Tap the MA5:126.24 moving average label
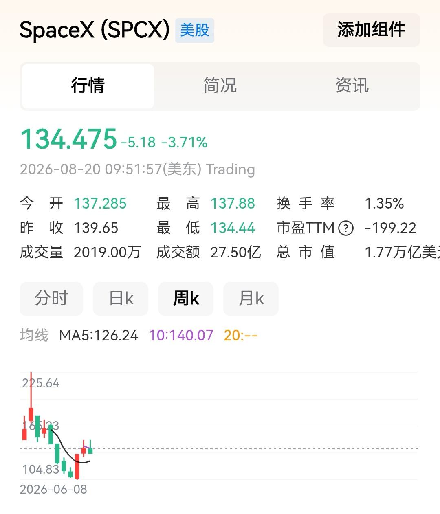This screenshot has width=440, height=514. click(x=99, y=336)
